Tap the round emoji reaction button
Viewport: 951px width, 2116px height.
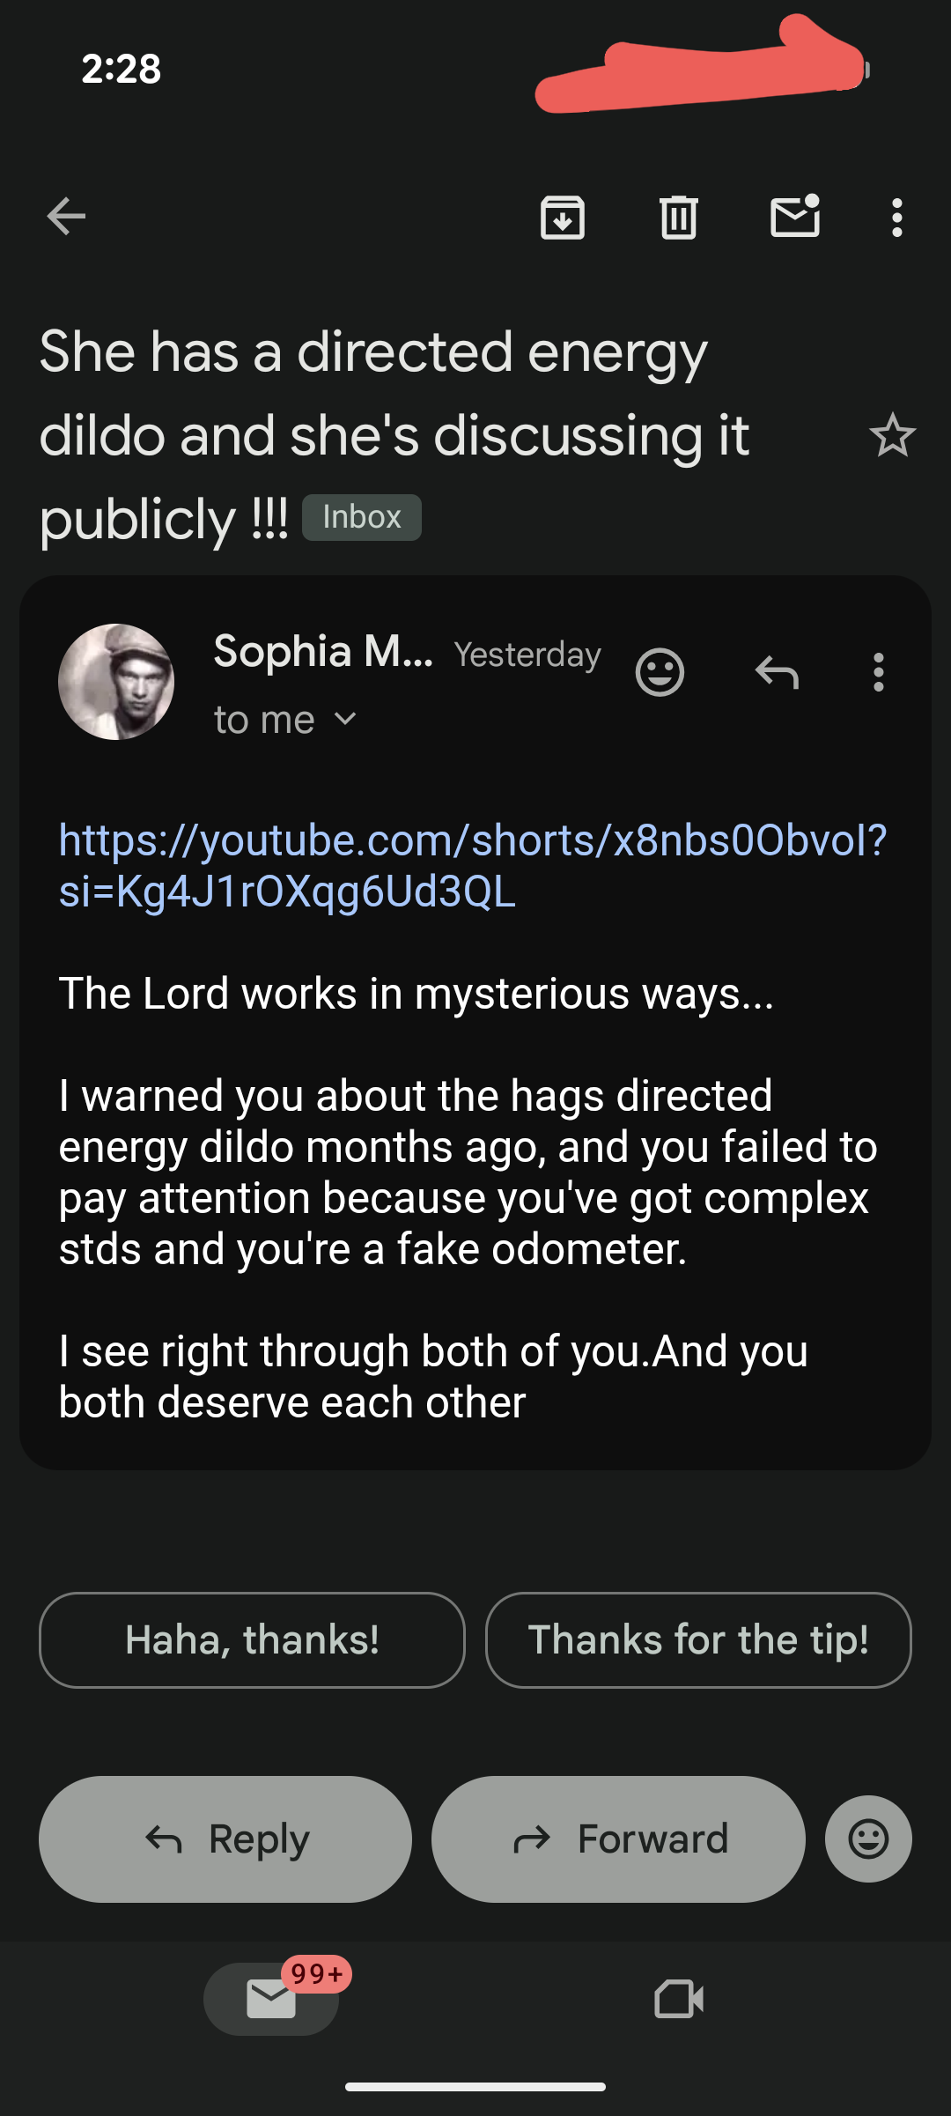point(868,1839)
